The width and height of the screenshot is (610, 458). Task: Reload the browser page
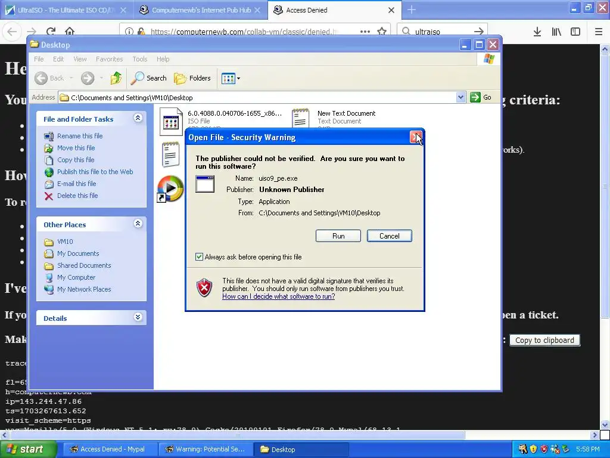51,32
